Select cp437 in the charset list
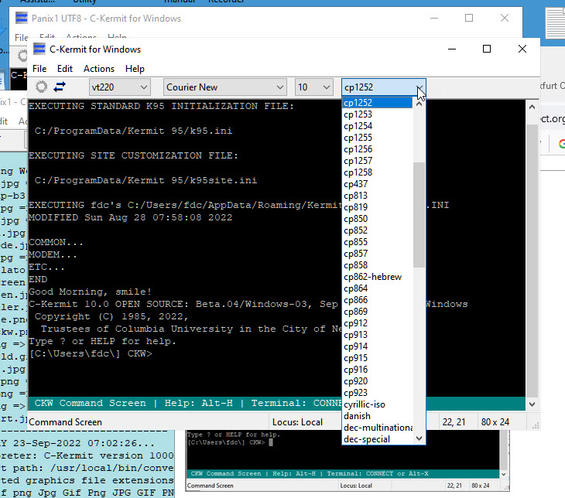Screen dimensions: 565x498 click(377, 183)
